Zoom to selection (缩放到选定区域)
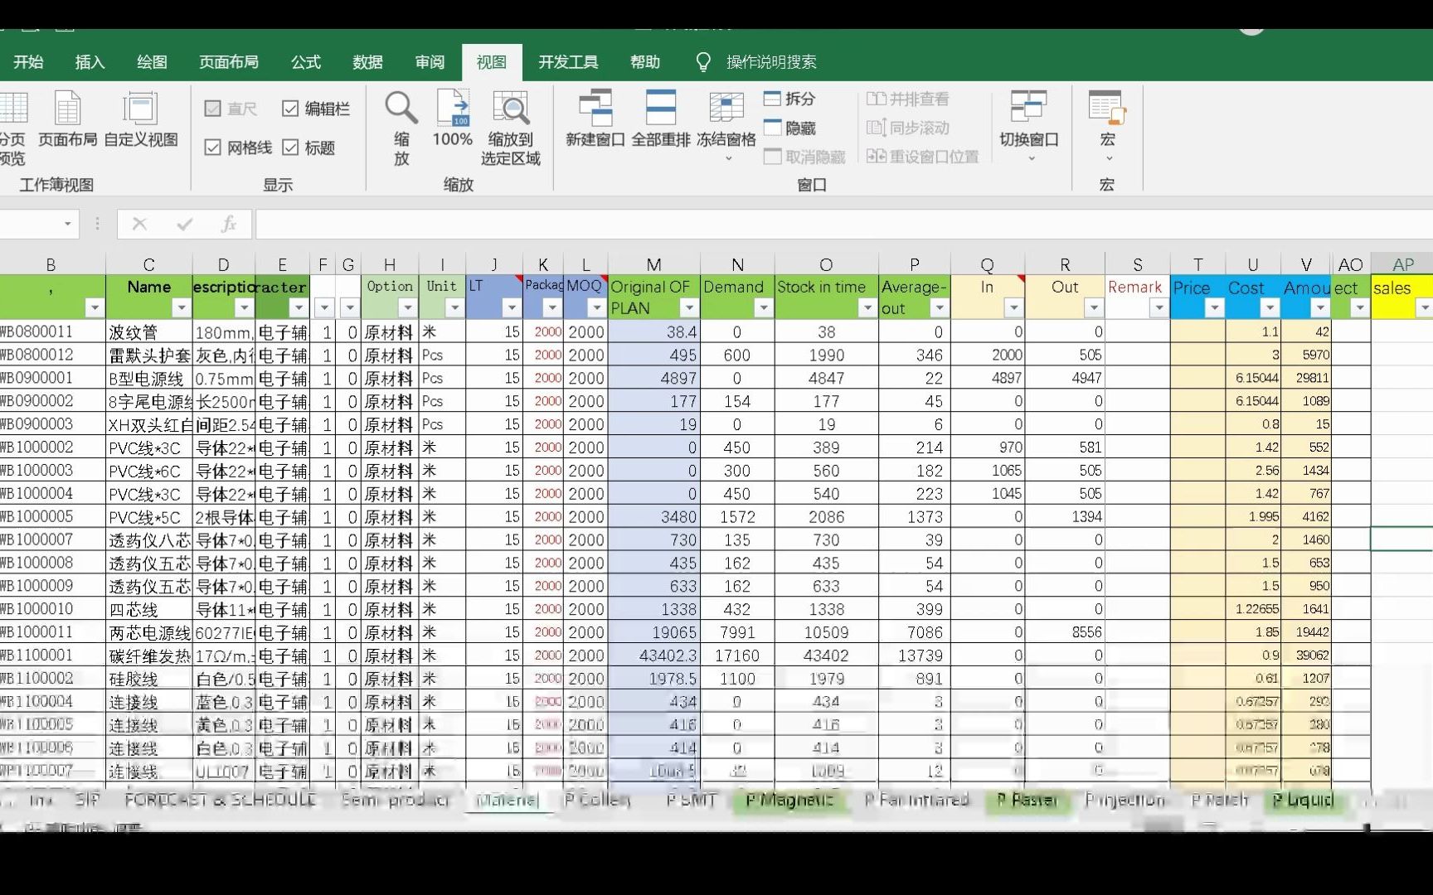 point(511,127)
